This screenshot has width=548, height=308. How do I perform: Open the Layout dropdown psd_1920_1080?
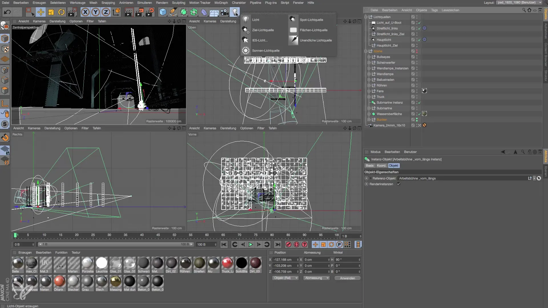pyautogui.click(x=519, y=3)
